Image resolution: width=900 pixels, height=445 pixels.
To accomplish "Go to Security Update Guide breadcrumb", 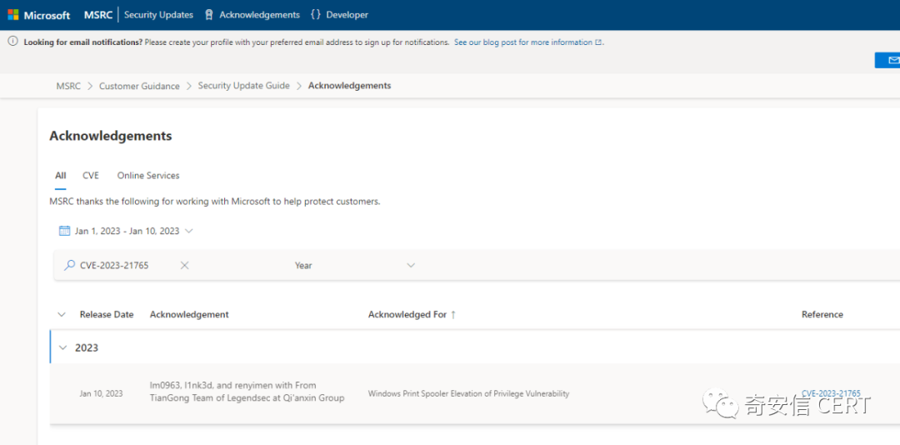I will (x=244, y=86).
